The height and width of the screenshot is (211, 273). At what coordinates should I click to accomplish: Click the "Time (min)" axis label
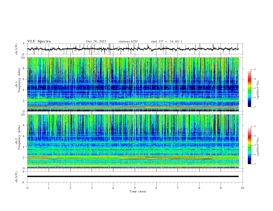tap(138, 191)
